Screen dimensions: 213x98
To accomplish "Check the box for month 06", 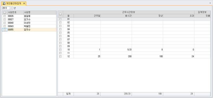I will [x=61, y=36].
